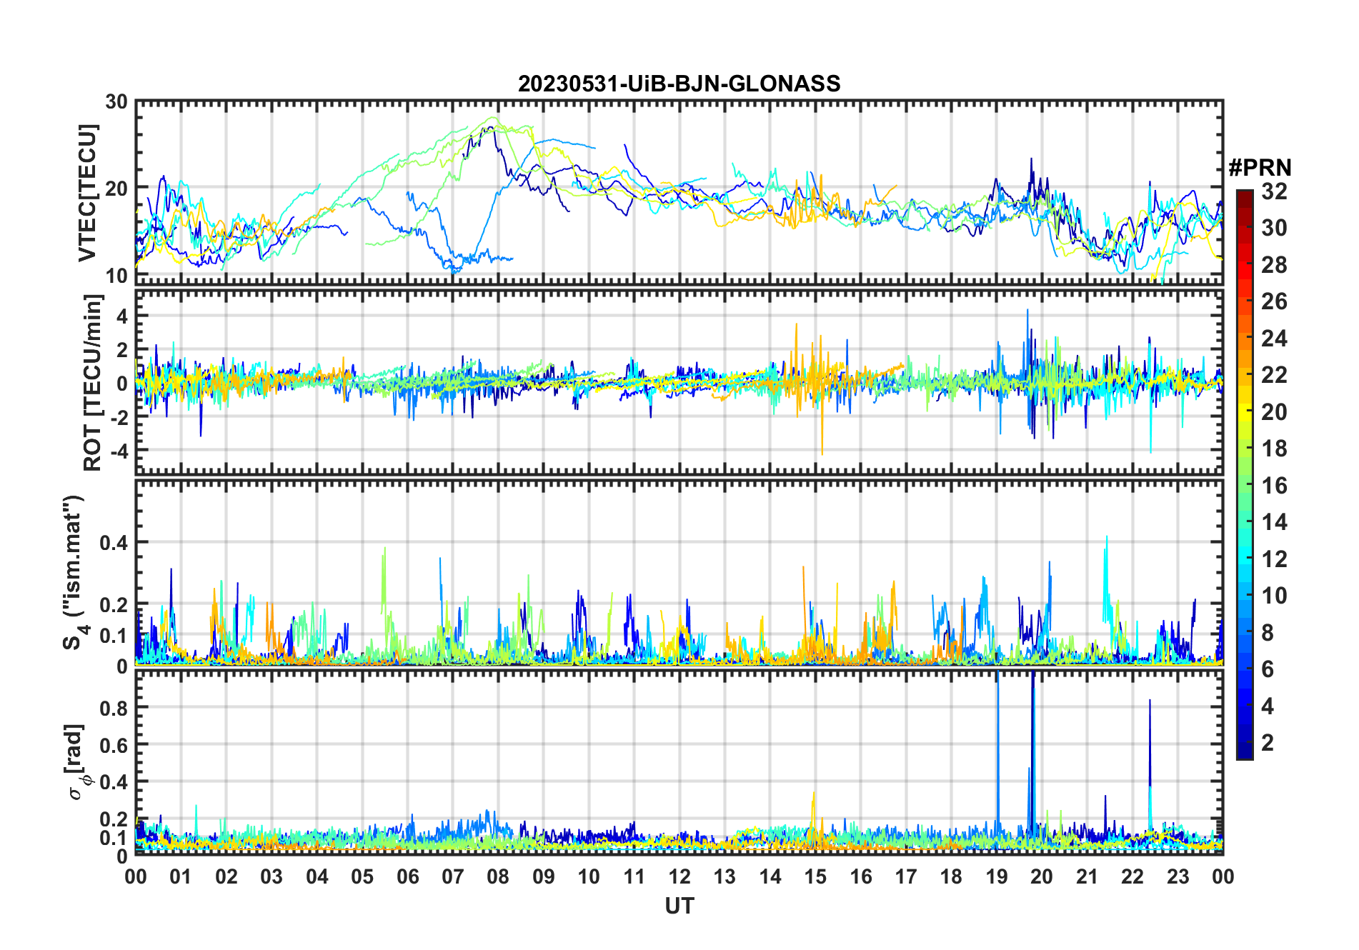Click the colorbar tick label 32
The height and width of the screenshot is (950, 1359).
coord(1274,191)
